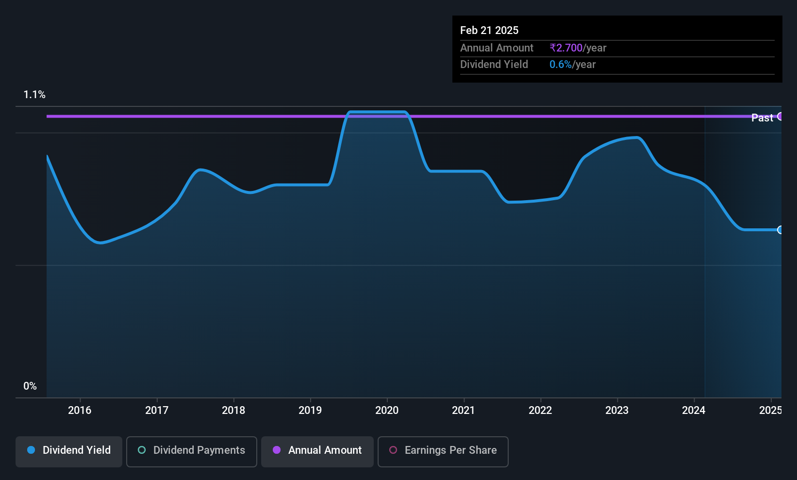Click the Feb 21 2025 tooltip date
The height and width of the screenshot is (480, 797).
coord(489,30)
